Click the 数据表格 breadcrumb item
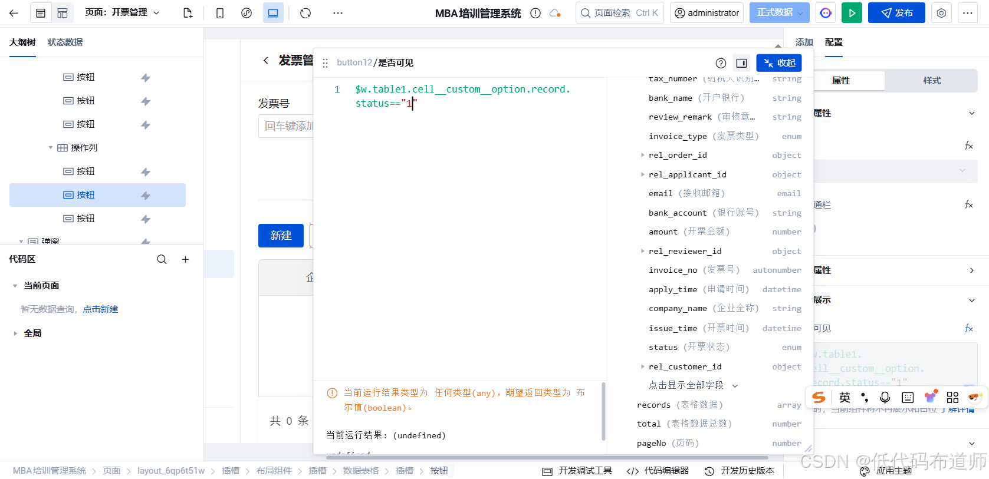 click(361, 471)
